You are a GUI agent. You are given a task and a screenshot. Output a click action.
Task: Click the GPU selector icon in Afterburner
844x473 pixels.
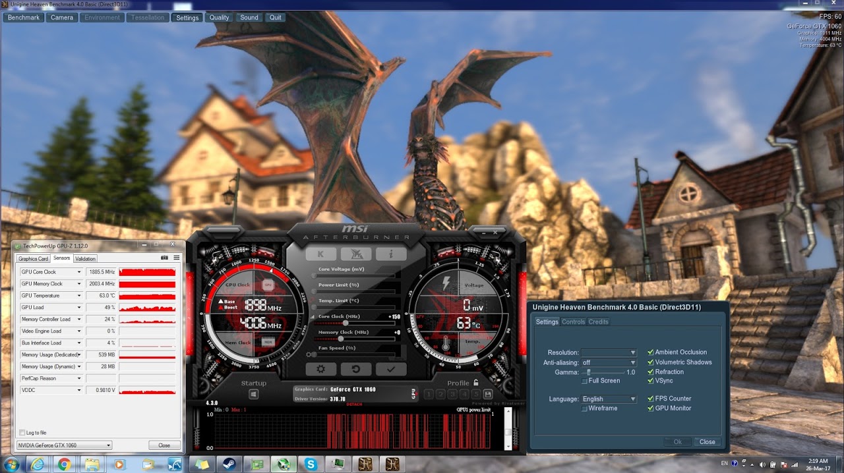click(x=414, y=393)
